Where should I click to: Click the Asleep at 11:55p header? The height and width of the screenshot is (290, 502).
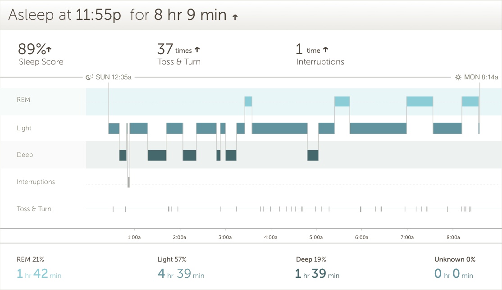[x=65, y=15]
